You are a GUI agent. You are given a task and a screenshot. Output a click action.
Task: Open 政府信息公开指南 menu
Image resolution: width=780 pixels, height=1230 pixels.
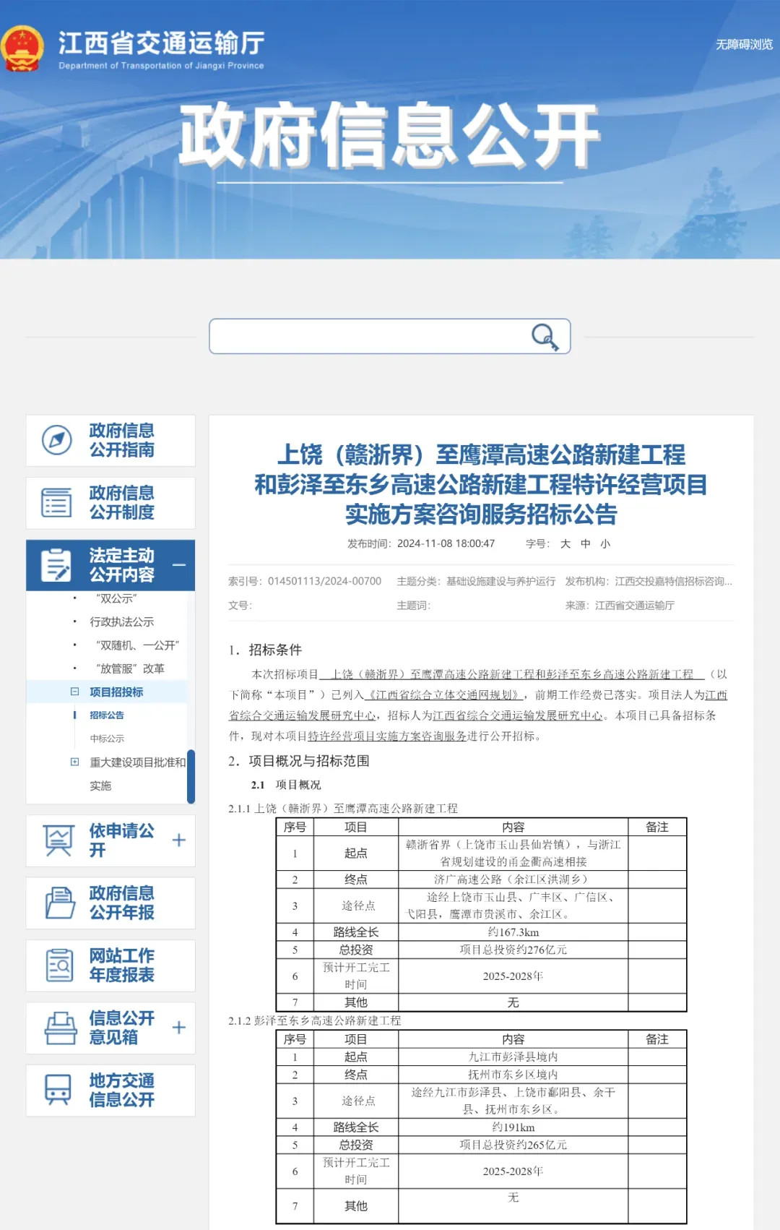110,440
